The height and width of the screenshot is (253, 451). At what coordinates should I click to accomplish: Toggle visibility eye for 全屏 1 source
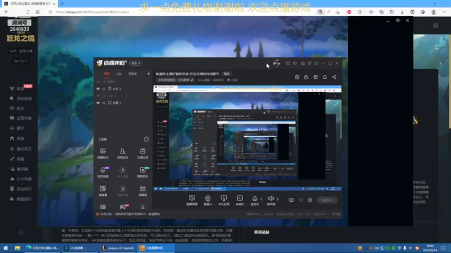(98, 103)
